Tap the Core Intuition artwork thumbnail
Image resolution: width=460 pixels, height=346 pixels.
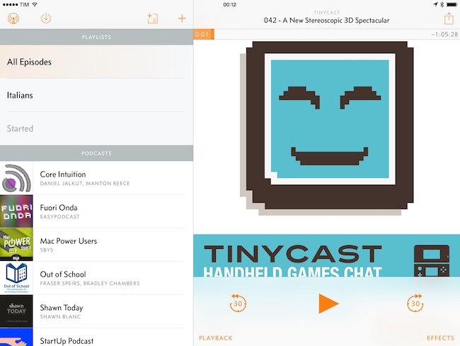(x=16, y=178)
